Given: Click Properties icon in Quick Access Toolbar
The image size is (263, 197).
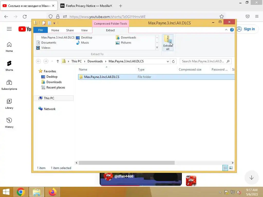Looking at the screenshot, I should [x=44, y=23].
